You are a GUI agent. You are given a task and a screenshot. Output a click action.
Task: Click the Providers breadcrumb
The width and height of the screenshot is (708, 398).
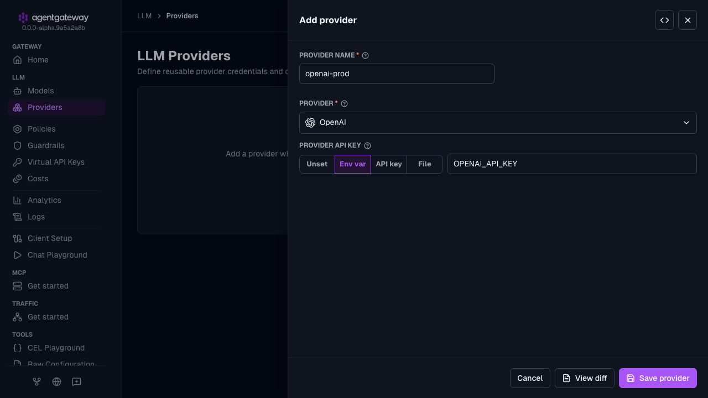(182, 16)
